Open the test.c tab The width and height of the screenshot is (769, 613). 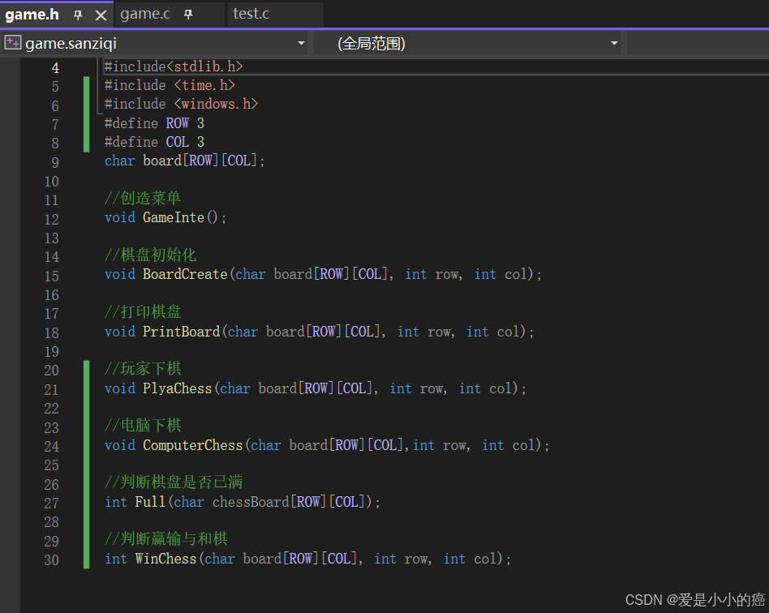[x=251, y=14]
